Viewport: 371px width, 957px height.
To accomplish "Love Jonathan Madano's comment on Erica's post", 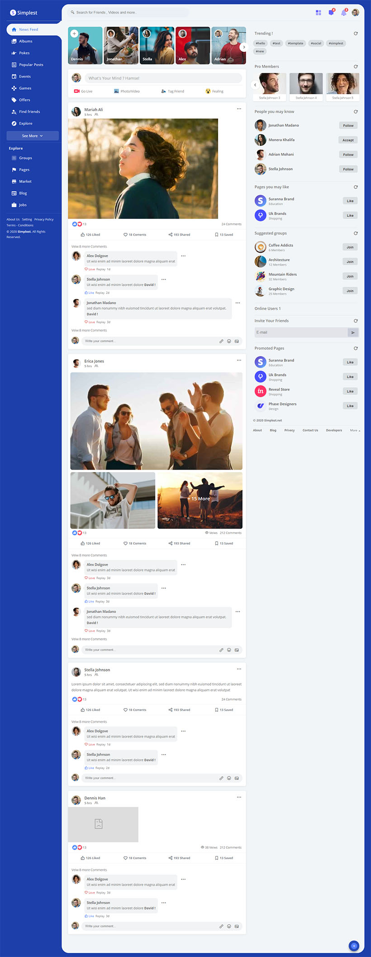I will pyautogui.click(x=90, y=631).
